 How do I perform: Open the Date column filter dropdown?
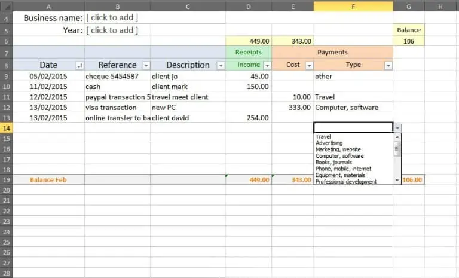[x=79, y=66]
